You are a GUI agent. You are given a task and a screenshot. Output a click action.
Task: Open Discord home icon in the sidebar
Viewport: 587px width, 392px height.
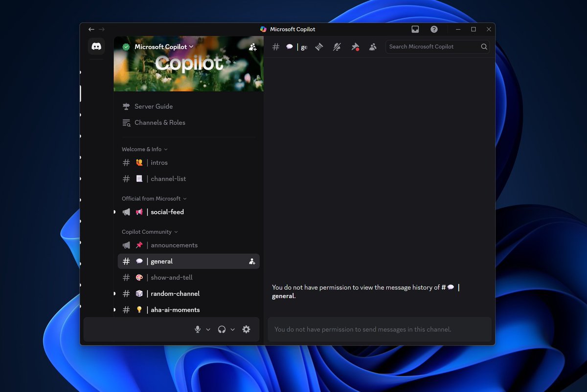96,45
